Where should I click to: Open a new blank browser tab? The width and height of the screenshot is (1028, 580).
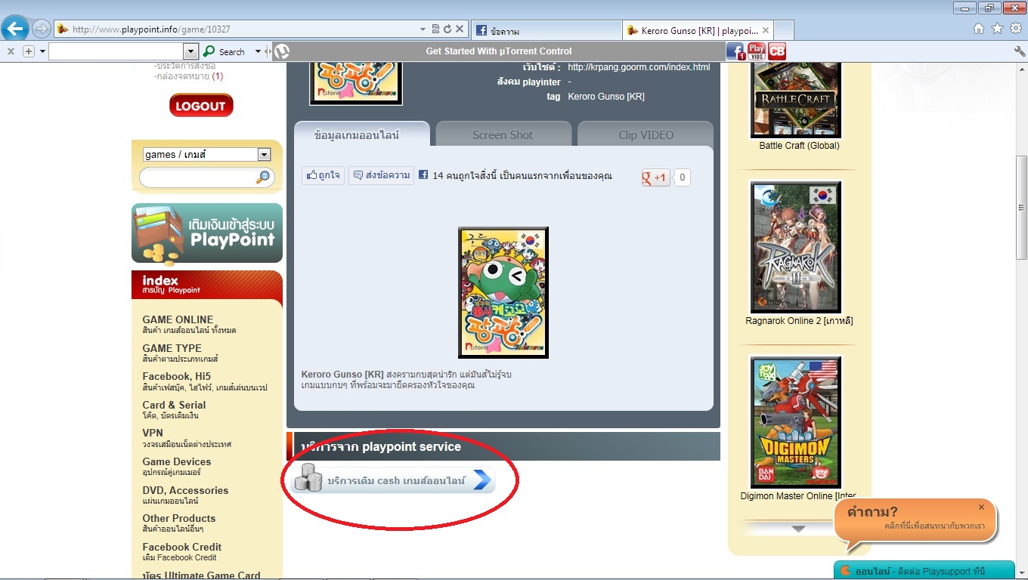pos(785,31)
